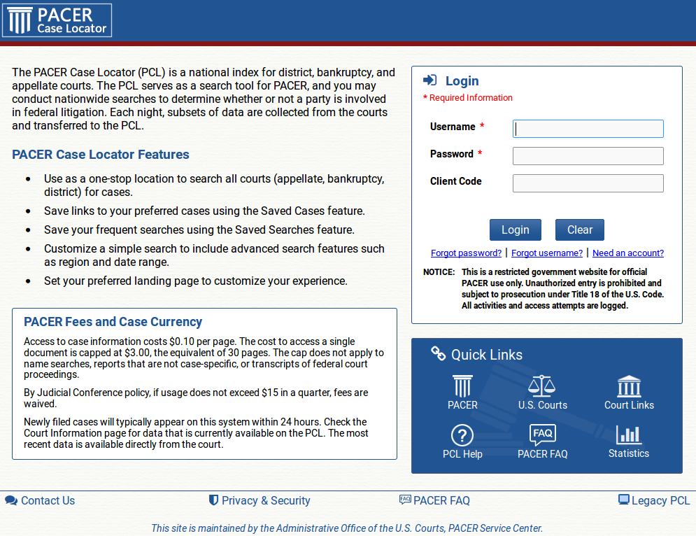Click the Login button
Screen dimensions: 696x536
(x=516, y=230)
